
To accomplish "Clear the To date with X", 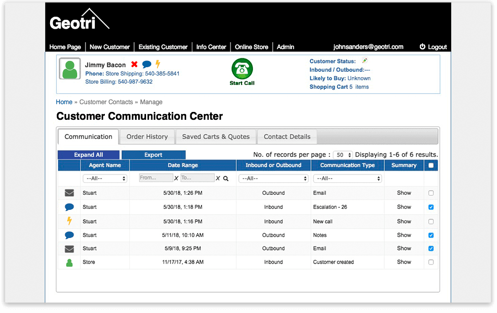I will point(218,179).
